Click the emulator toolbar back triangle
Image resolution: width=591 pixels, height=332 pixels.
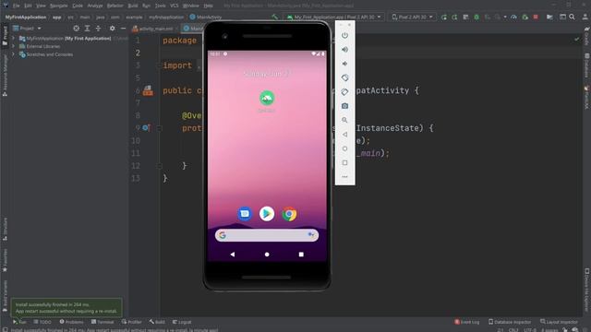[x=344, y=135]
